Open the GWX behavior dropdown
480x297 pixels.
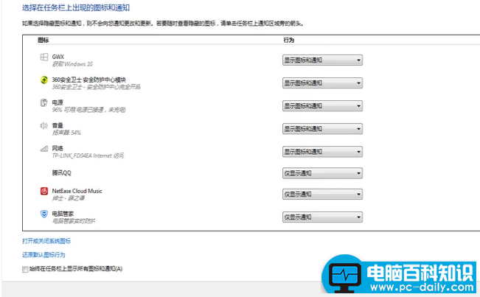click(x=322, y=60)
